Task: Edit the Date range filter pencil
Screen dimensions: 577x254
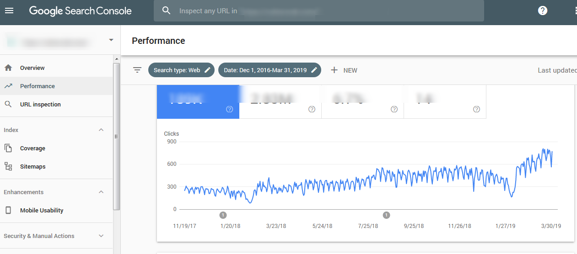Action: [x=314, y=70]
